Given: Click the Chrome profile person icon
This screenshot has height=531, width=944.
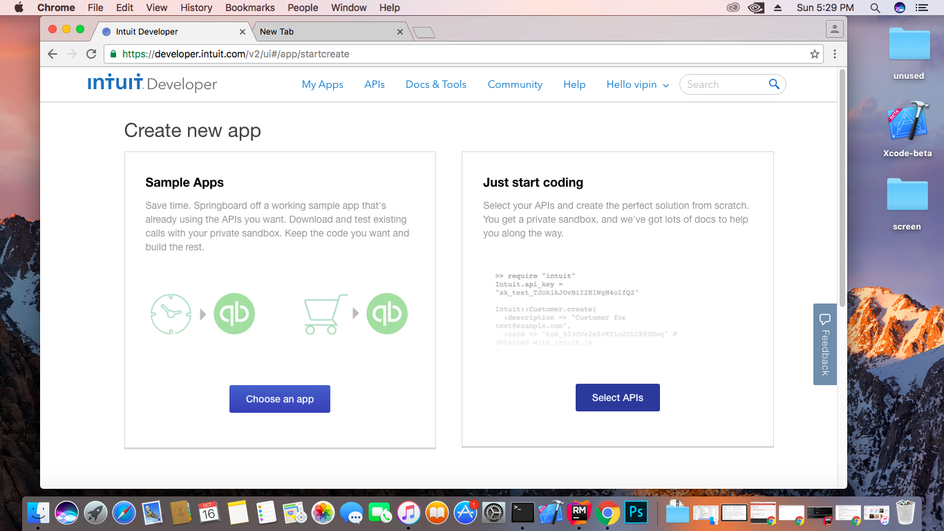Looking at the screenshot, I should click(x=835, y=29).
